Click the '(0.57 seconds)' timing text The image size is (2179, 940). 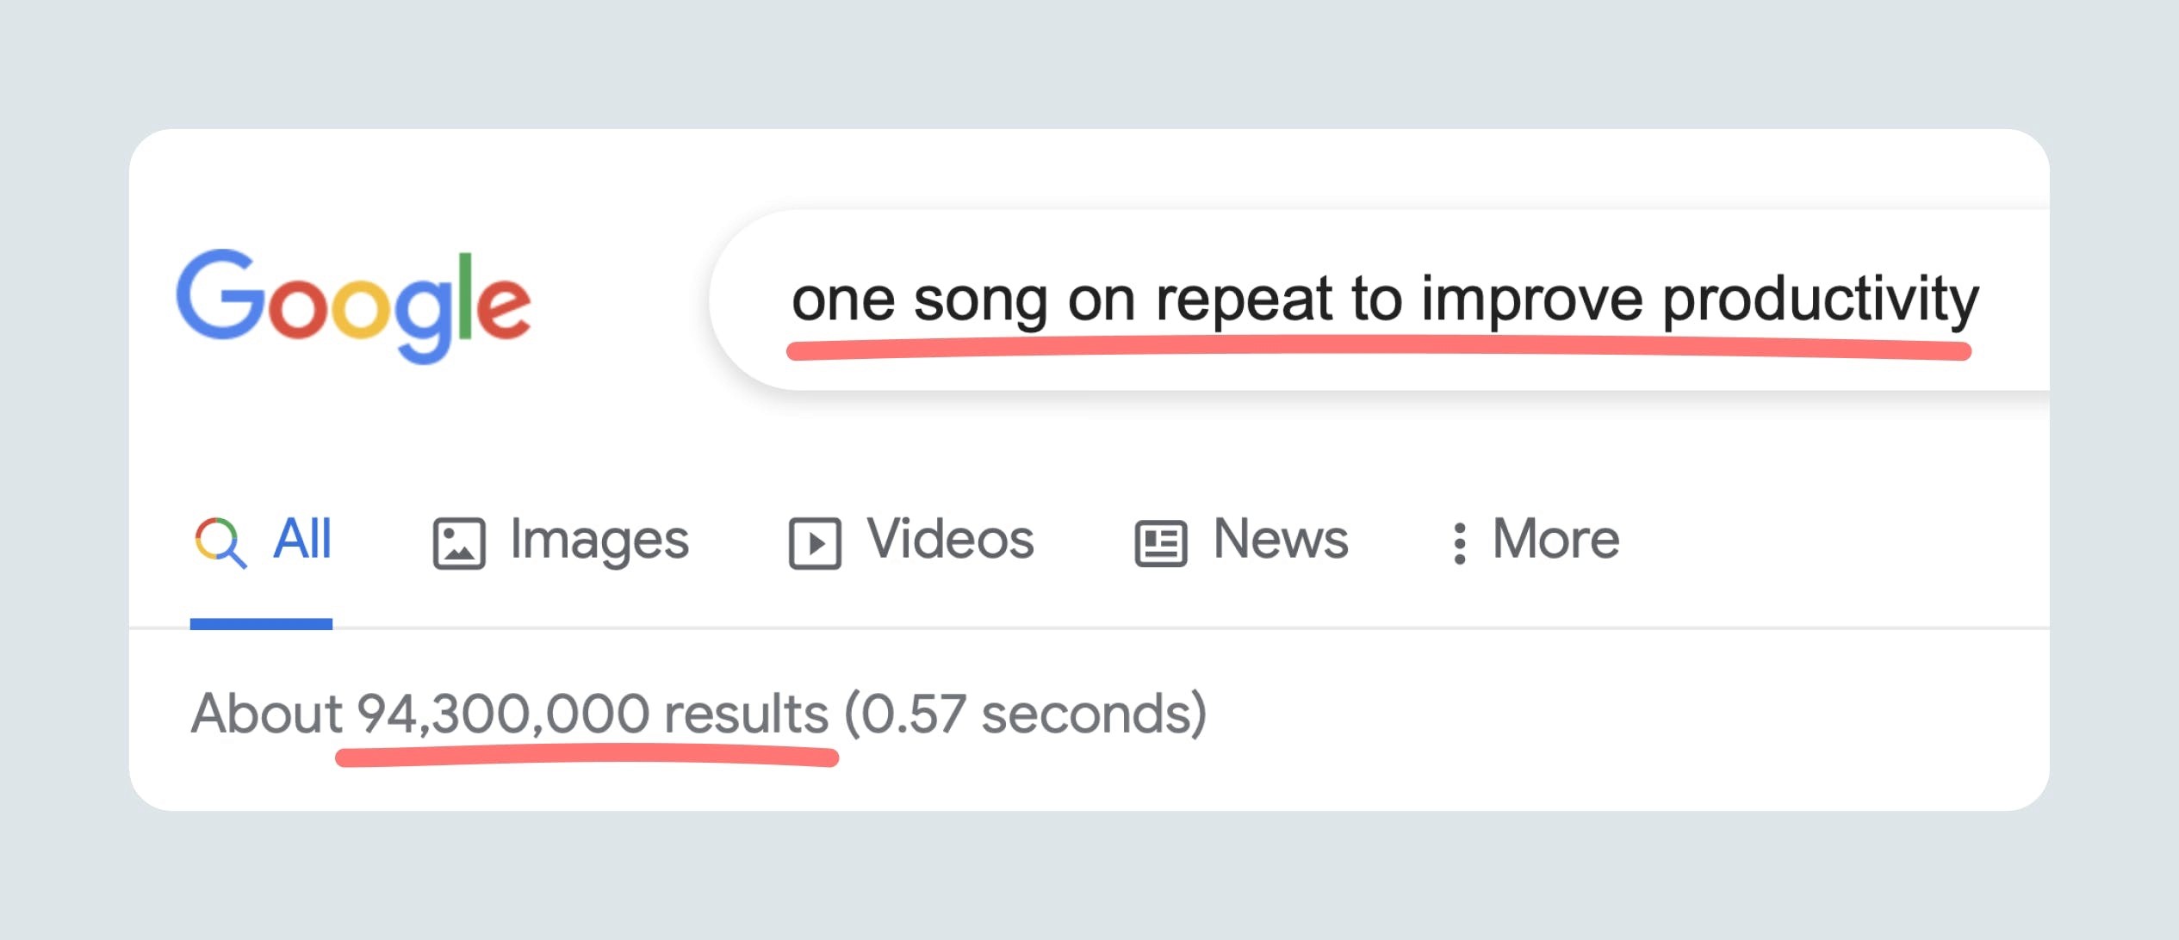[1025, 714]
